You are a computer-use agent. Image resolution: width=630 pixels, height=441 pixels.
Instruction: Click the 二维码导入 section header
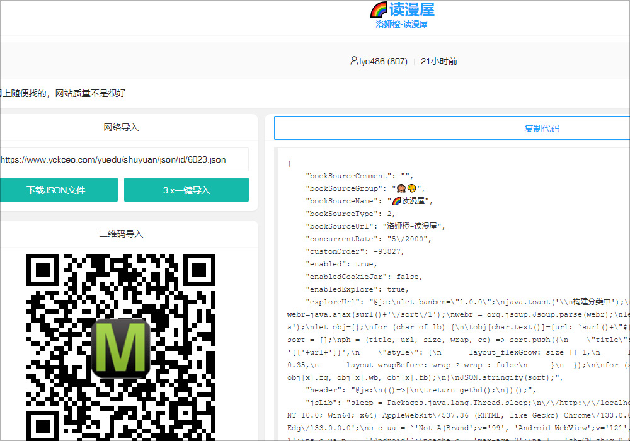tap(121, 234)
